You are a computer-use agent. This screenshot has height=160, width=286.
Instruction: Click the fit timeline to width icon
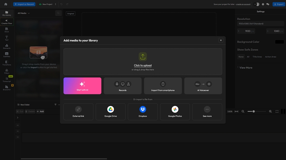(x=236, y=111)
